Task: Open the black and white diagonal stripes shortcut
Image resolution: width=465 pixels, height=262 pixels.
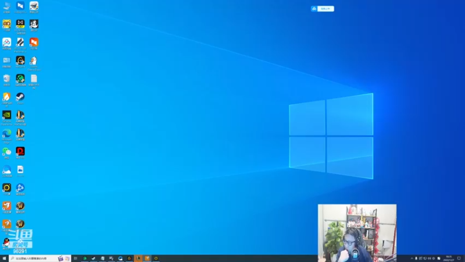Action: pos(20,45)
